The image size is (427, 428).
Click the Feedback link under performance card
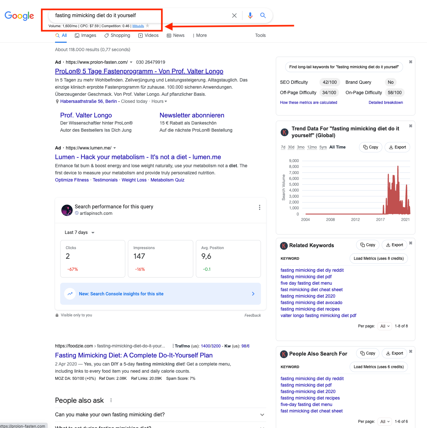[253, 315]
